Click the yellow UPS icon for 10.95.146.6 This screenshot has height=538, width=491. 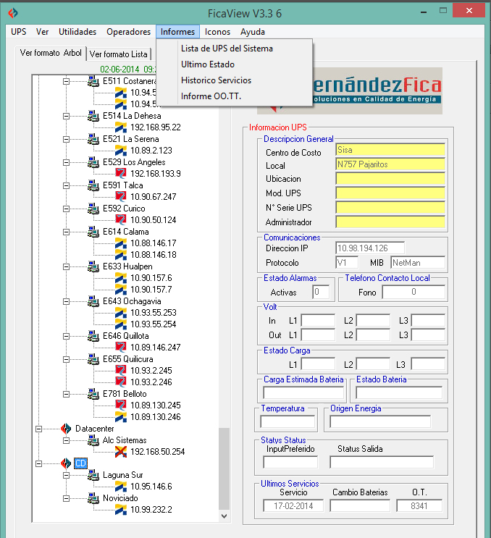121,487
